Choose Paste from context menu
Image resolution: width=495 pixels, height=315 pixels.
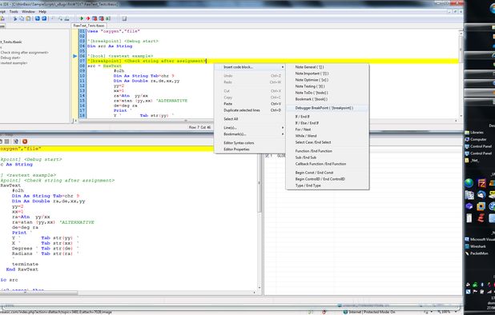(x=250, y=104)
